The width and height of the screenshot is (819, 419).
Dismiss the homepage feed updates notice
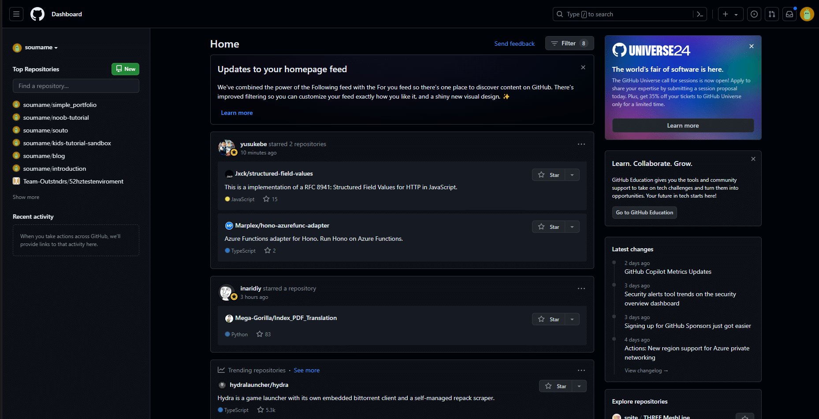583,67
